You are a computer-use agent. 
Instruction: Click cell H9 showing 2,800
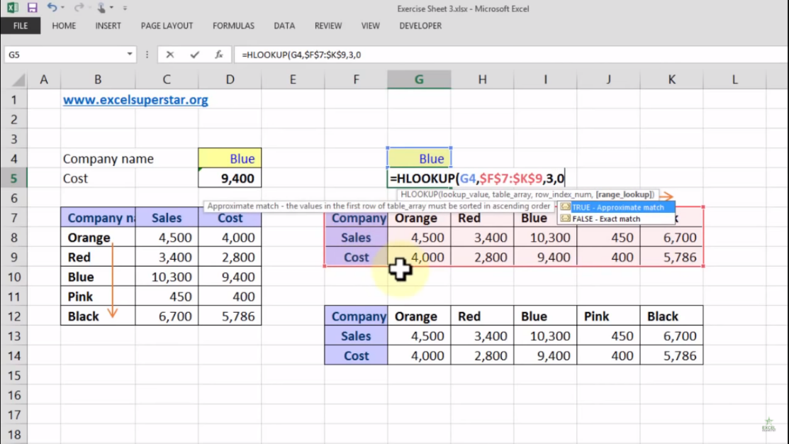point(482,257)
